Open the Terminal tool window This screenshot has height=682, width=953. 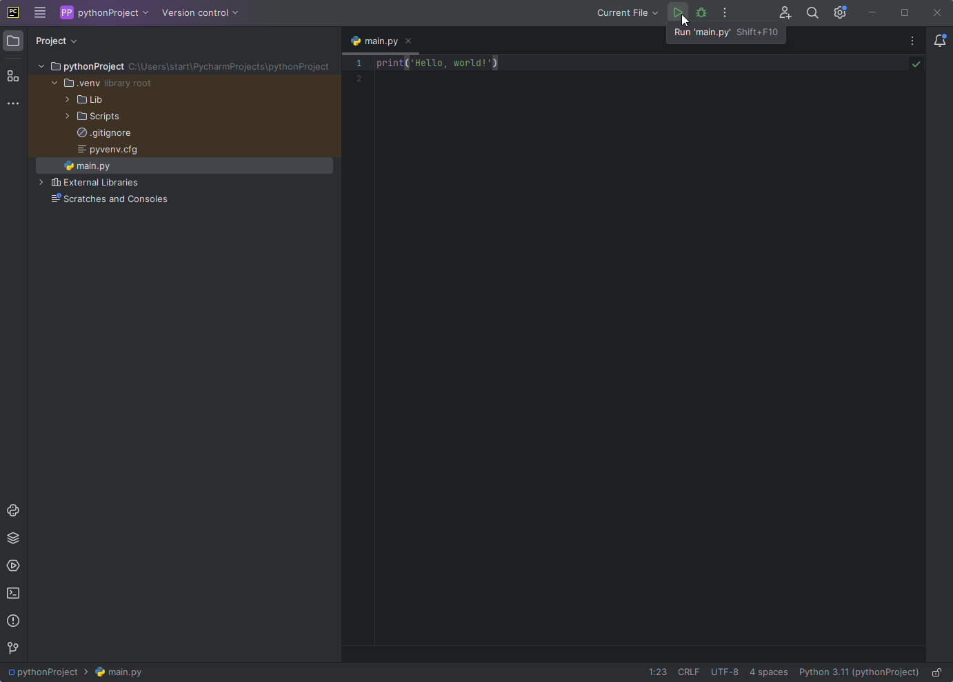click(13, 593)
